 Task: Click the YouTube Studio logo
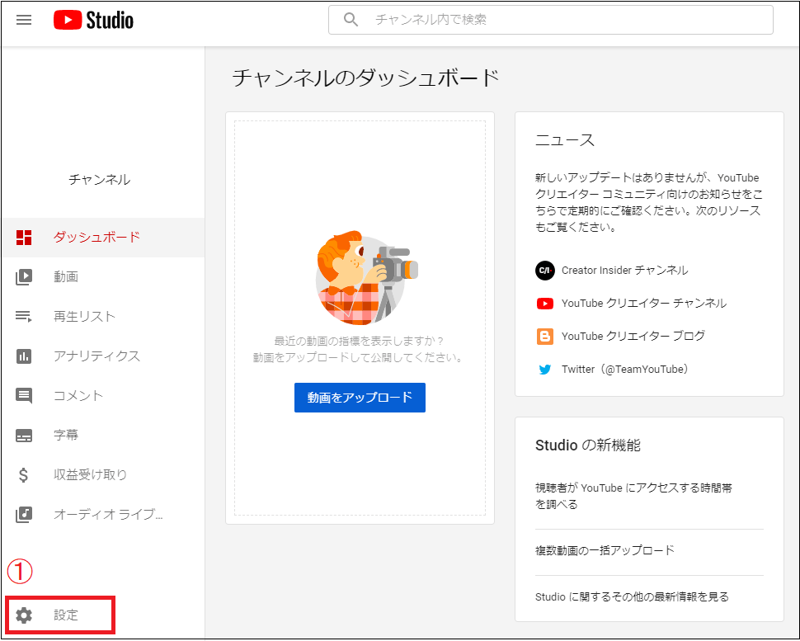93,21
